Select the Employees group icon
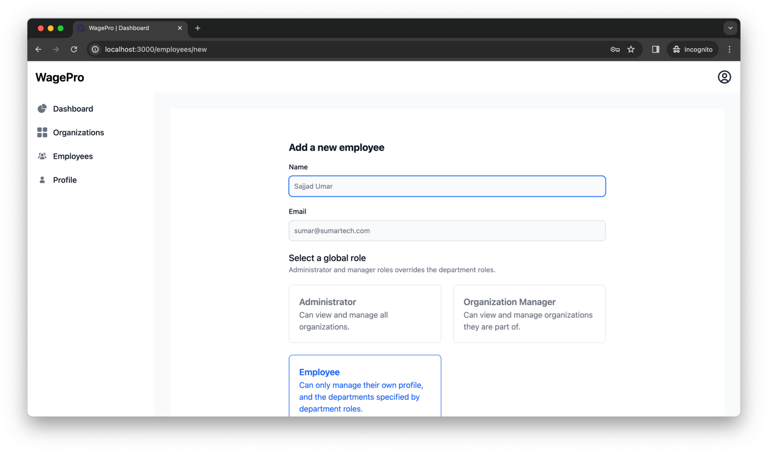This screenshot has width=768, height=453. (42, 156)
